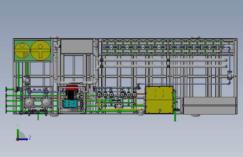This screenshot has width=243, height=157.
Task: Pick the rightmost pressure gauge in the gauge row
Action: 135,94
